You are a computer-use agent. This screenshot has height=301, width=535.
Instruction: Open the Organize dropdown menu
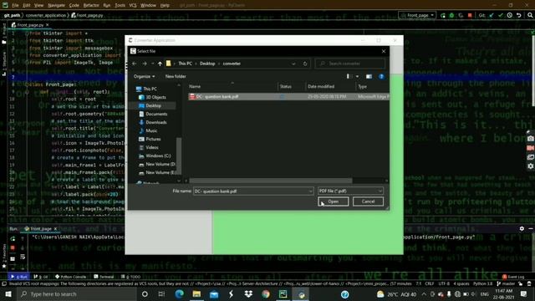(144, 76)
